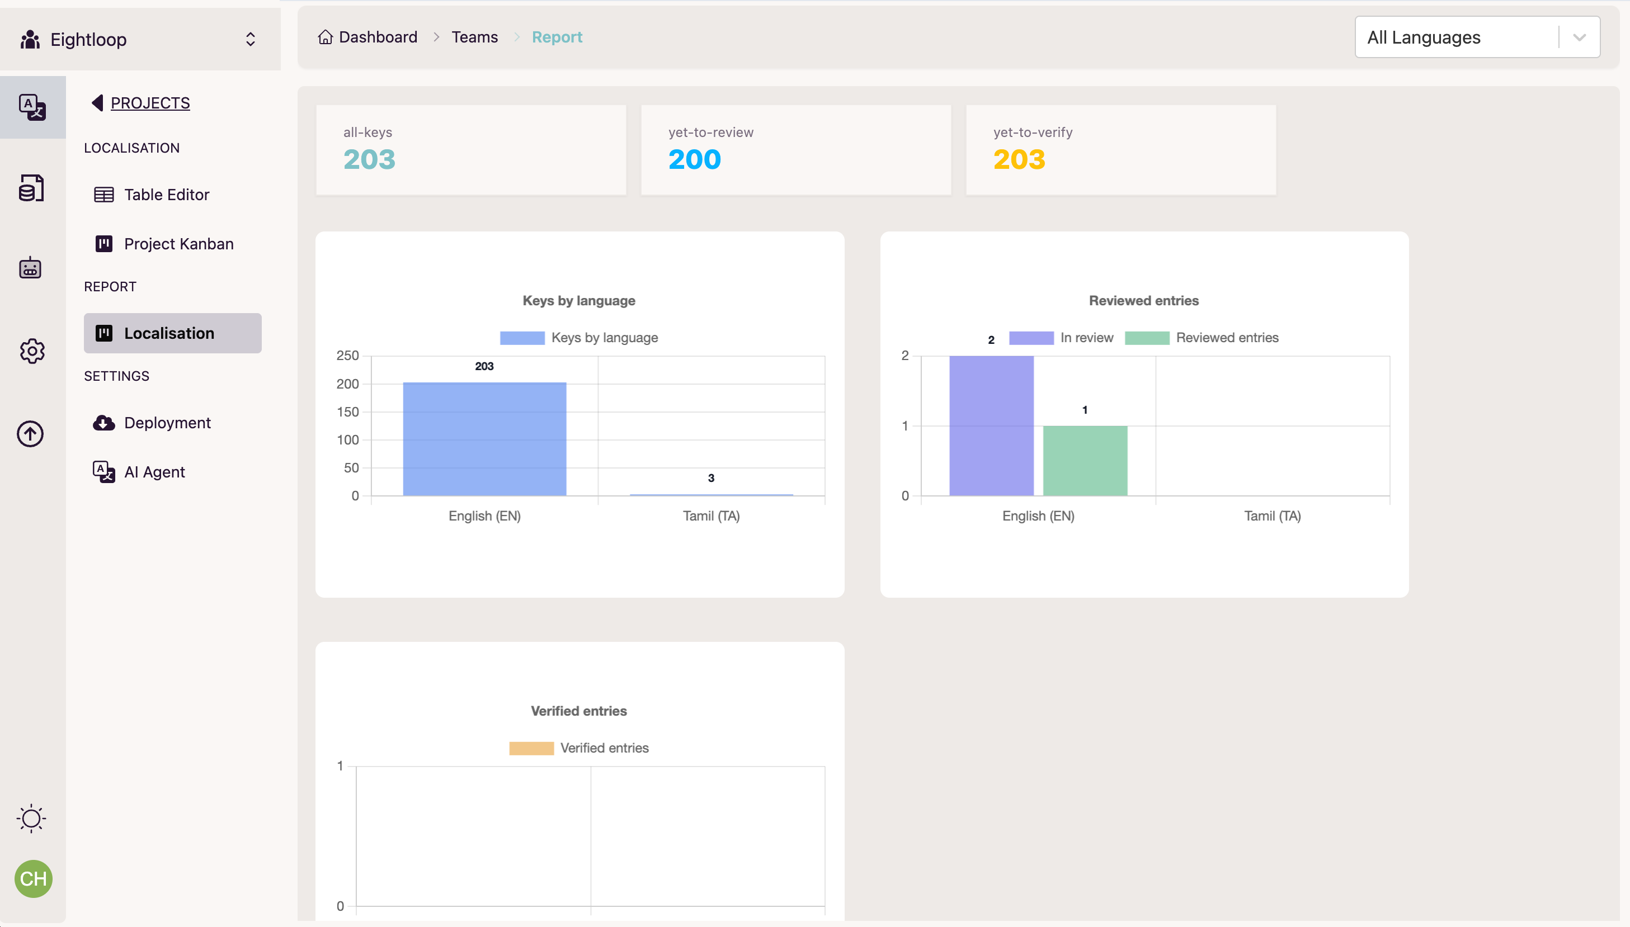The height and width of the screenshot is (927, 1630).
Task: Click the PROJECTS link
Action: click(150, 102)
